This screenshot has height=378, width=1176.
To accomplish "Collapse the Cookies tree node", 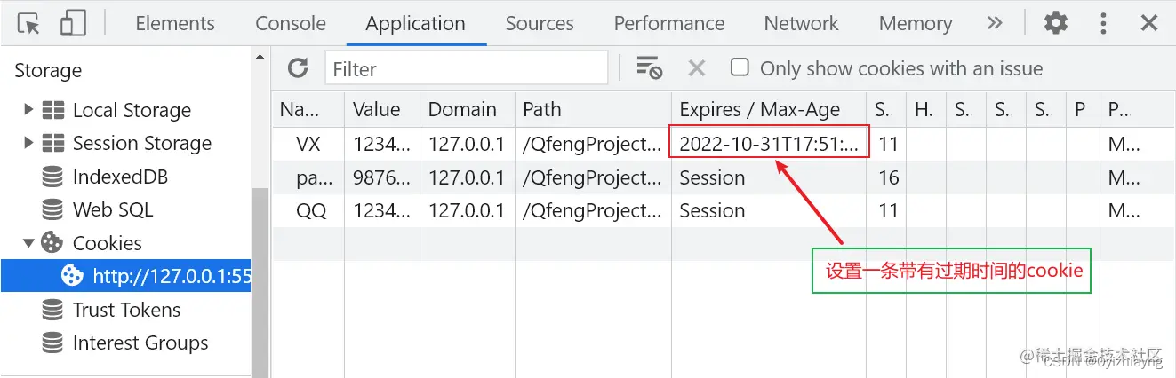I will [x=28, y=242].
